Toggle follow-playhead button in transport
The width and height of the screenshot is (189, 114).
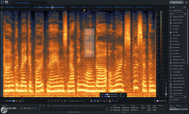coord(35,108)
